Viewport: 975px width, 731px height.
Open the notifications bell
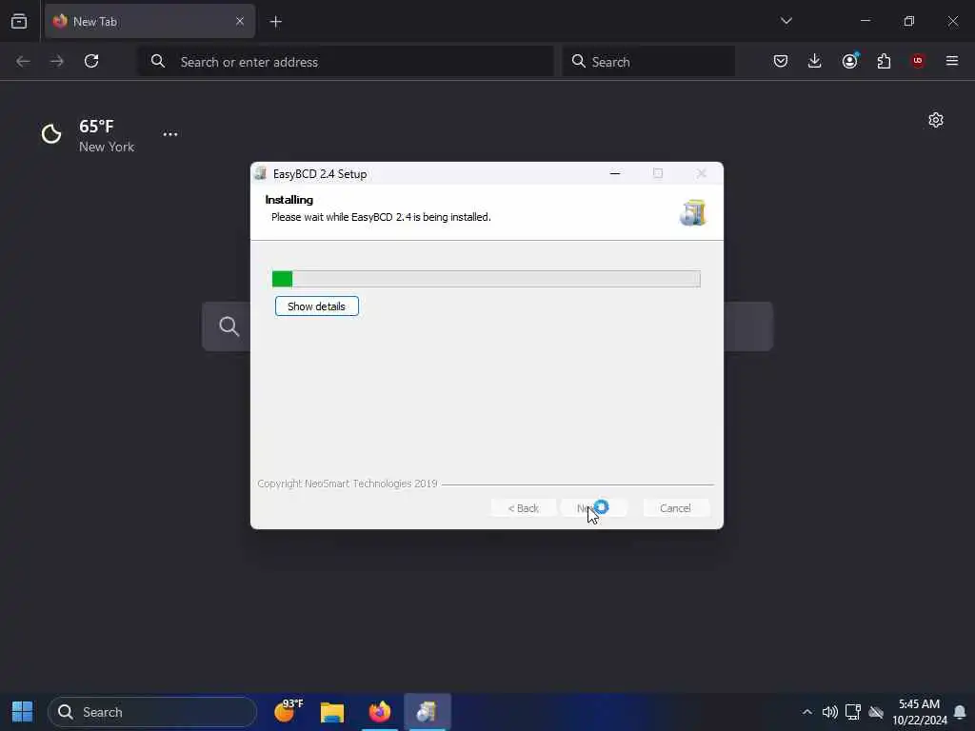point(960,712)
